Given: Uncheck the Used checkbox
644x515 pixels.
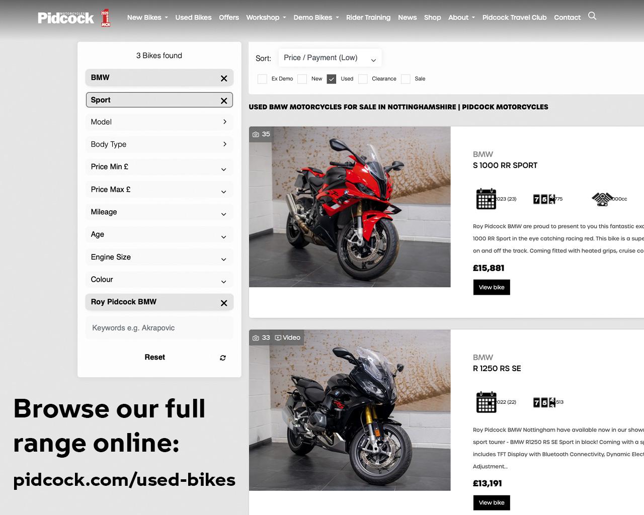Looking at the screenshot, I should coord(331,79).
